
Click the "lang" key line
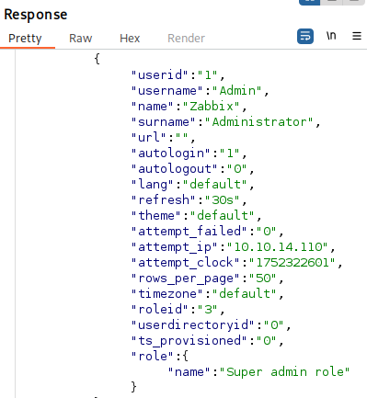[x=193, y=184]
